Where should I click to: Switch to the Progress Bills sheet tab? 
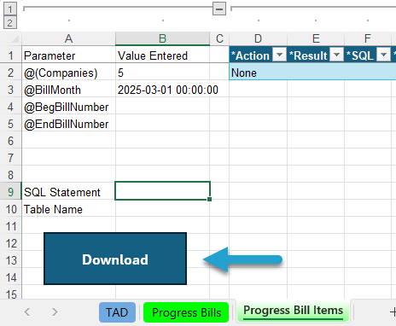click(186, 312)
